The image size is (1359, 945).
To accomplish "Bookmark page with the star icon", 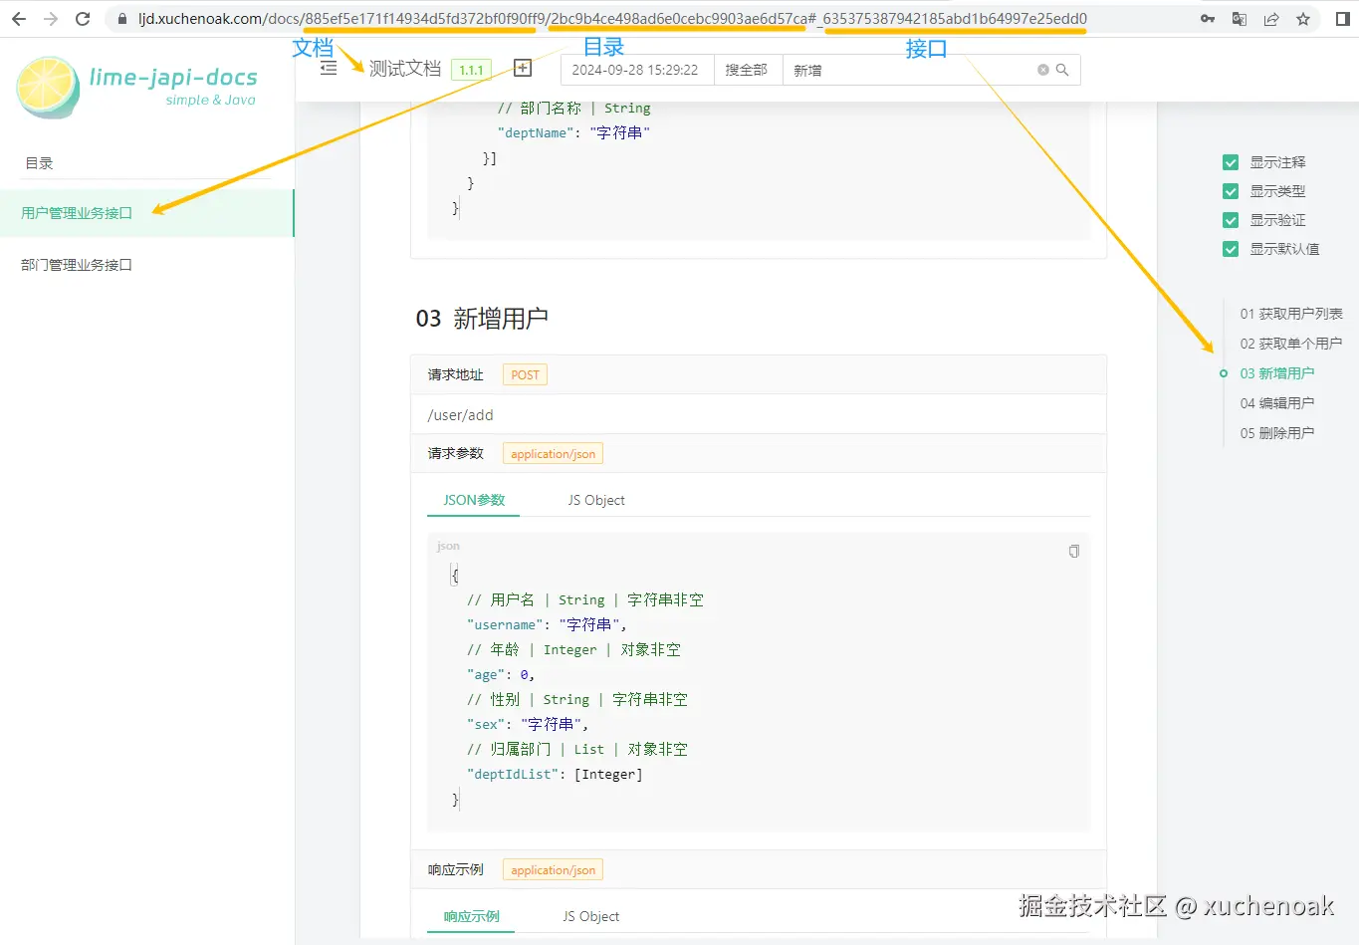I will (x=1303, y=18).
